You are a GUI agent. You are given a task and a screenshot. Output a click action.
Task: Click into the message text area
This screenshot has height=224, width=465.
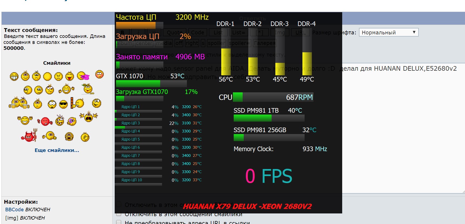pyautogui.click(x=403, y=128)
